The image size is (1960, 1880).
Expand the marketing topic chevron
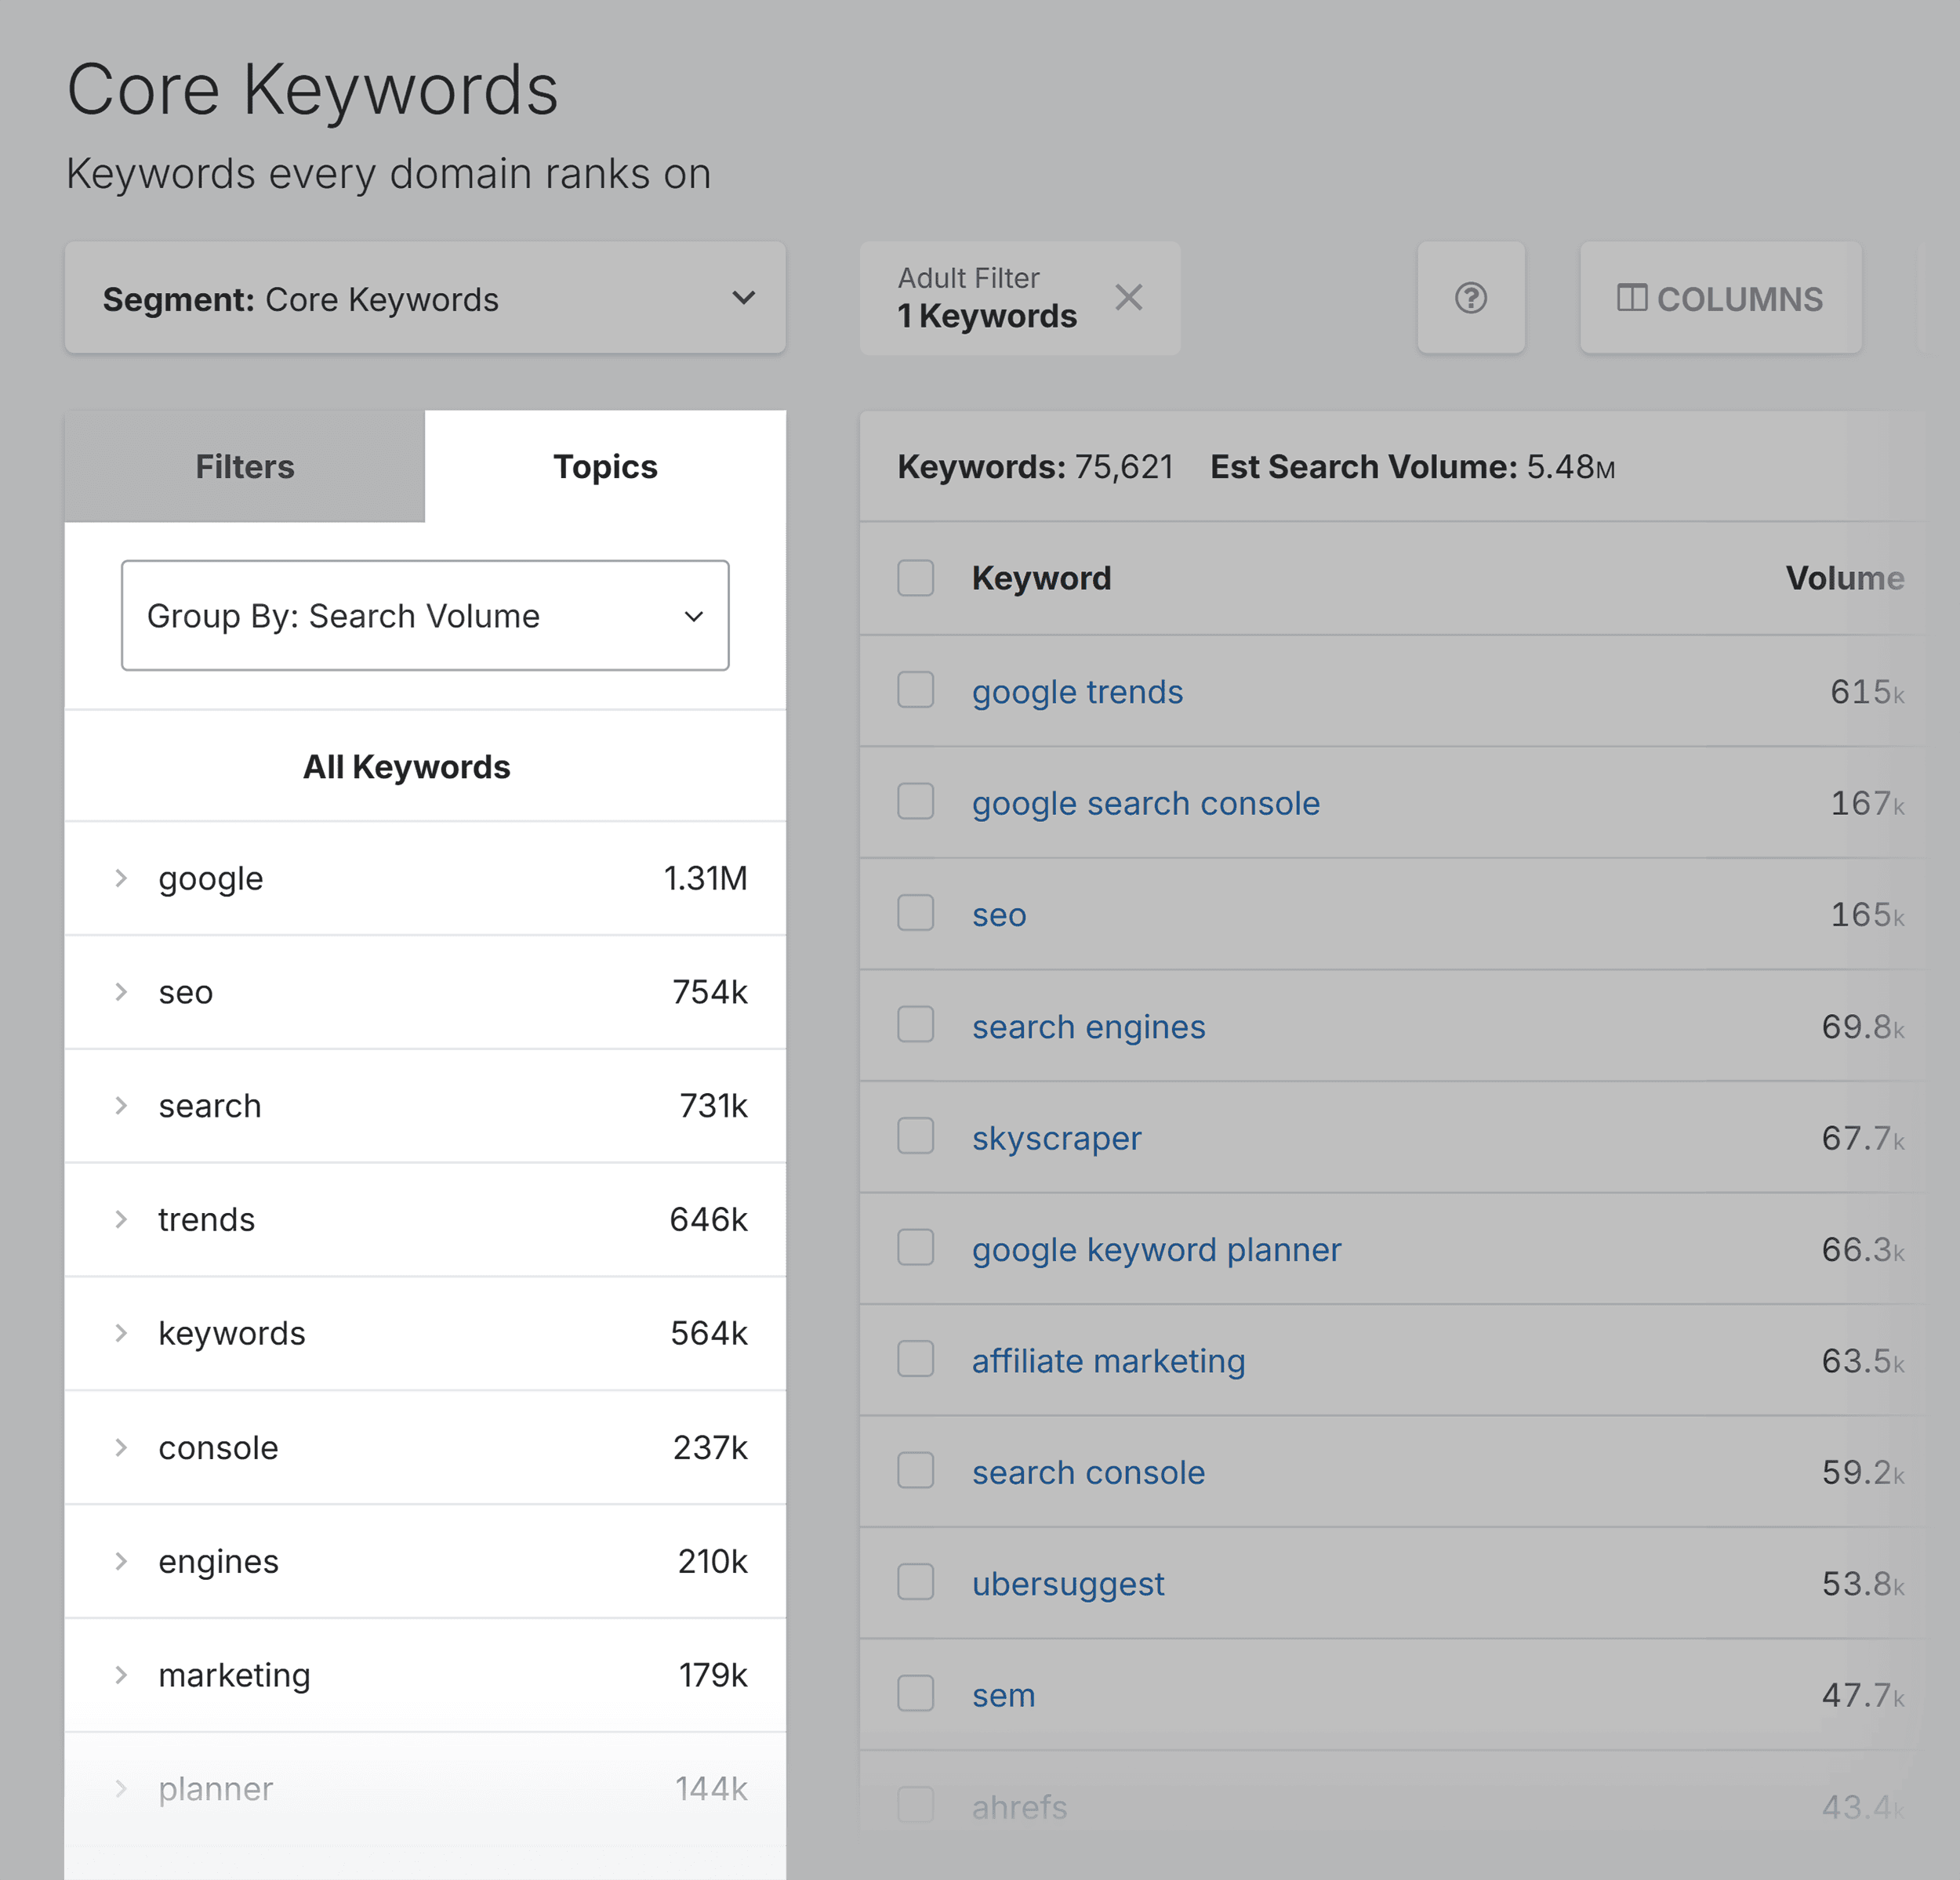click(x=121, y=1675)
